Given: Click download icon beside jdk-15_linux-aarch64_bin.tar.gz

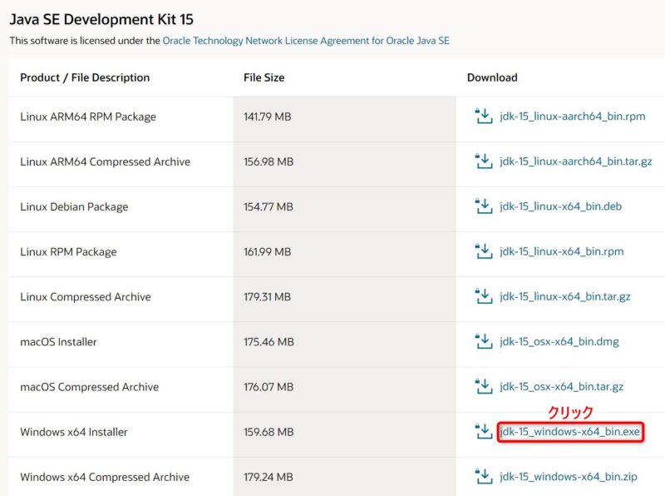Looking at the screenshot, I should (x=483, y=161).
